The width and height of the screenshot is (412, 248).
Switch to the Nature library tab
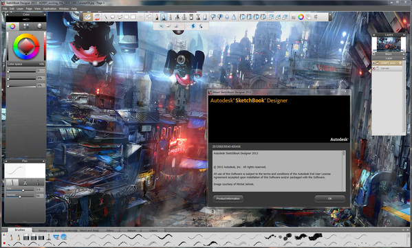[131, 230]
